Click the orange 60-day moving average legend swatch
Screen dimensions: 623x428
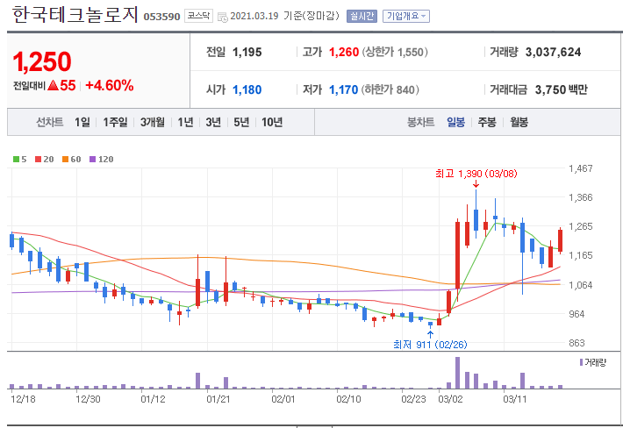(x=65, y=160)
